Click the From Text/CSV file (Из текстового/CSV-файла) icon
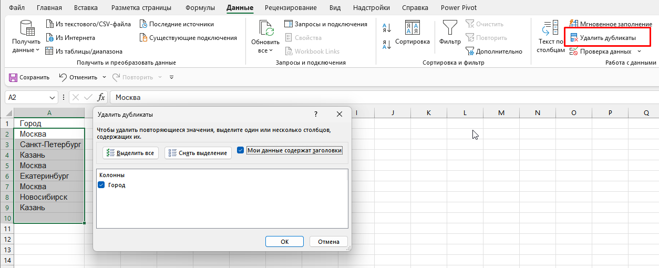The width and height of the screenshot is (659, 268). 50,24
